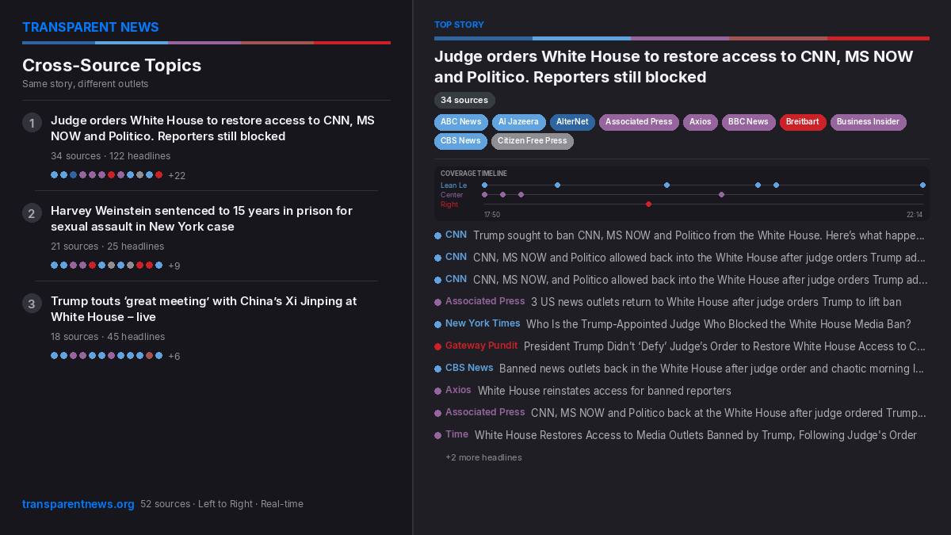Click the '34 sources · 122 headlines' text

coord(110,156)
